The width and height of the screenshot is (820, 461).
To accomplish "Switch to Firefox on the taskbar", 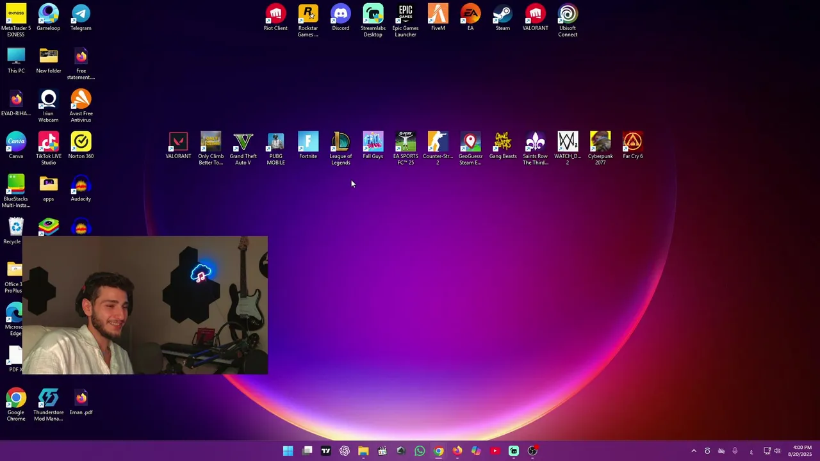I will (457, 451).
